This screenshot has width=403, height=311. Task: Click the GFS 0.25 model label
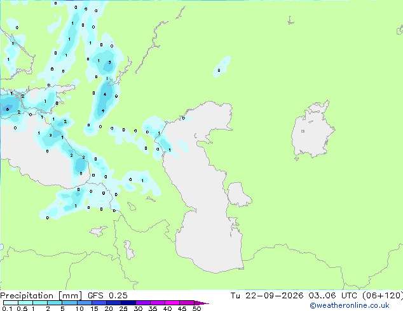[107, 296]
